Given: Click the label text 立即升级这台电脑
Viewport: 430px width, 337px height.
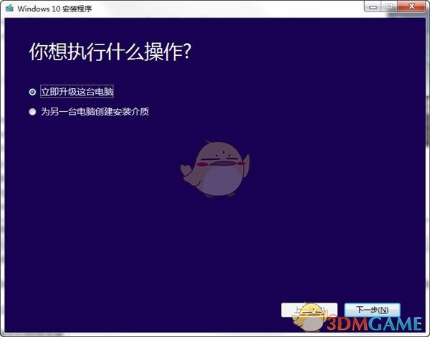Looking at the screenshot, I should coord(77,92).
